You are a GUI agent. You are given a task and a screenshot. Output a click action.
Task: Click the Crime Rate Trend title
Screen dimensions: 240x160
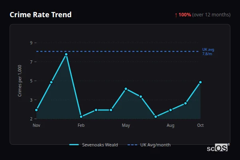pos(41,15)
